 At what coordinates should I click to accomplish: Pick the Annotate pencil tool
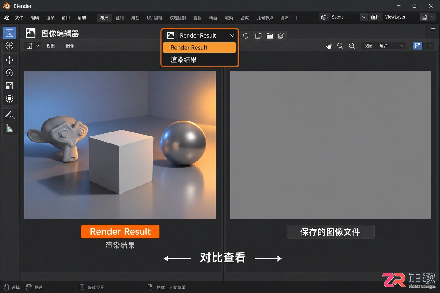click(9, 115)
